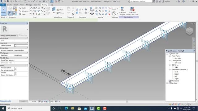
Task: Open the {3D} view in browser
Action: (176, 67)
